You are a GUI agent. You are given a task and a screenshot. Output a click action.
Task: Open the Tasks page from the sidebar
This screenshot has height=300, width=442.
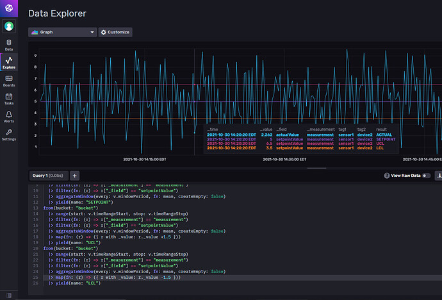(x=9, y=99)
